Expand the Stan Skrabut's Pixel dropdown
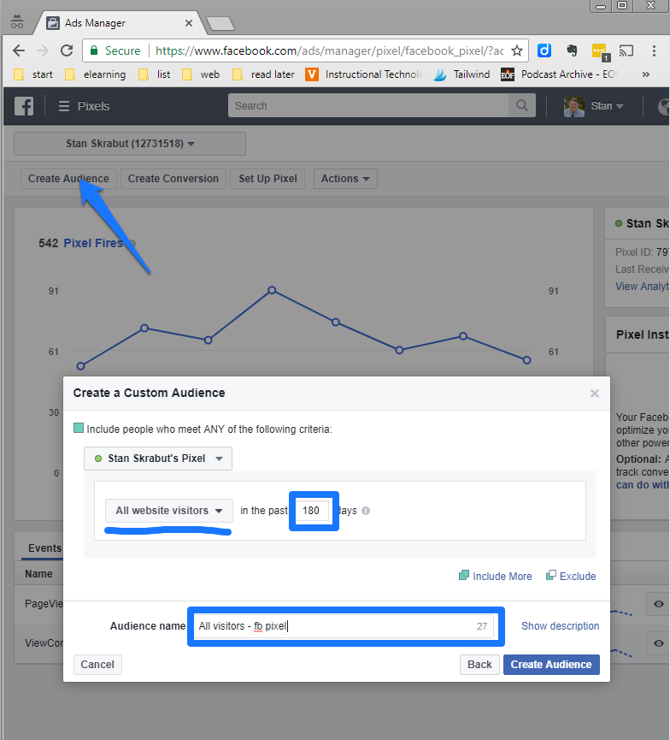 (158, 459)
